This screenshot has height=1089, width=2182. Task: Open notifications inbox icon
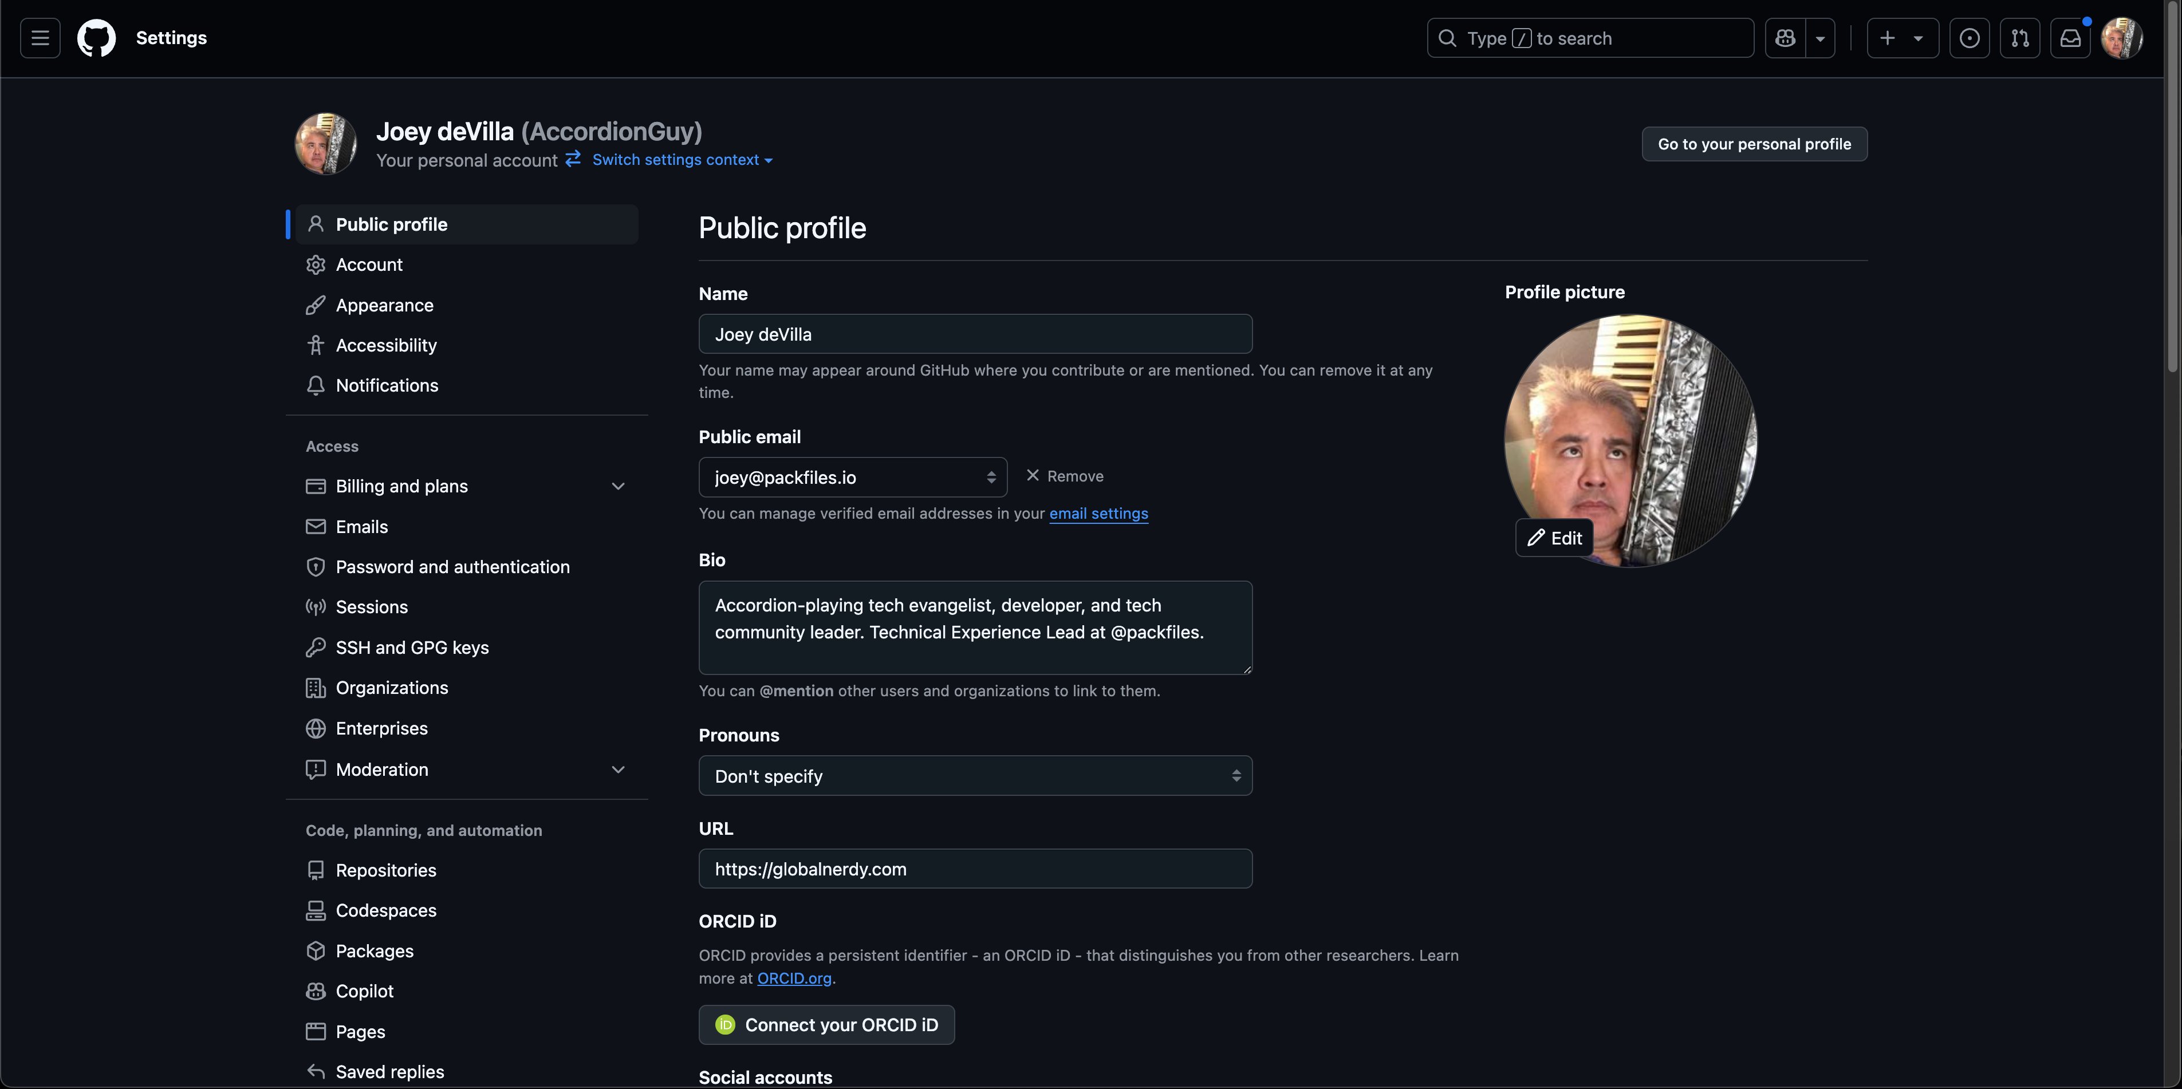[2070, 38]
